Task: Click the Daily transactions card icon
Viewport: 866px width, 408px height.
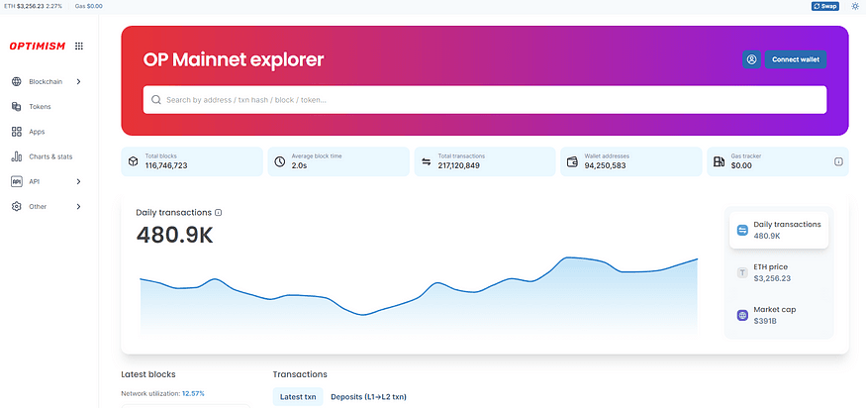Action: point(743,230)
